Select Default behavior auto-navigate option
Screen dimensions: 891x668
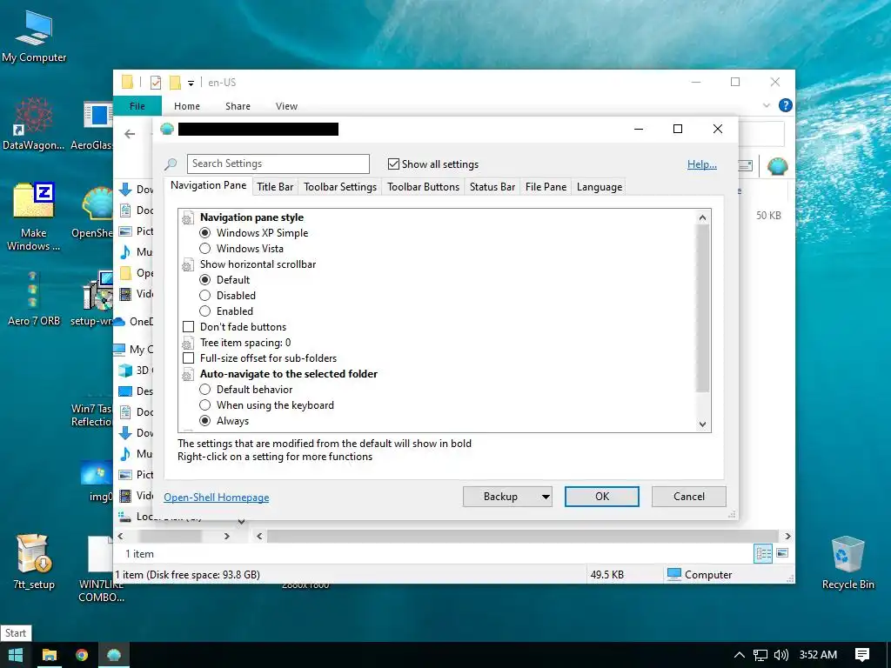click(205, 389)
